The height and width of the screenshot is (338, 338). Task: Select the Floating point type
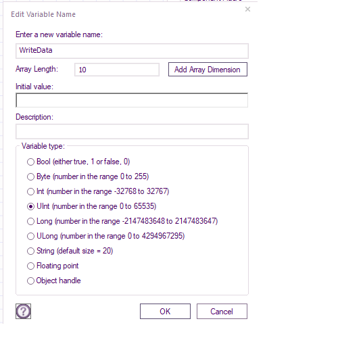(x=30, y=266)
